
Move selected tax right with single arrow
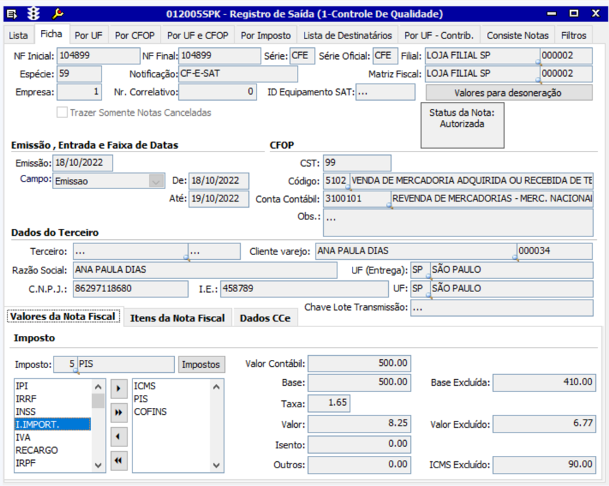pos(119,389)
